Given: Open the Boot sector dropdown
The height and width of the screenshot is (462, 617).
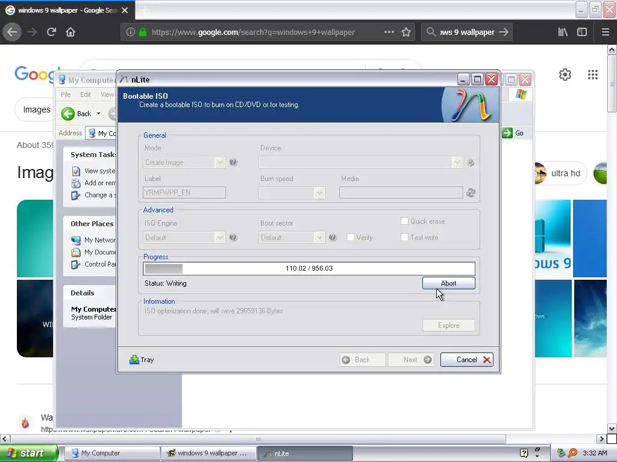Looking at the screenshot, I should (x=292, y=237).
